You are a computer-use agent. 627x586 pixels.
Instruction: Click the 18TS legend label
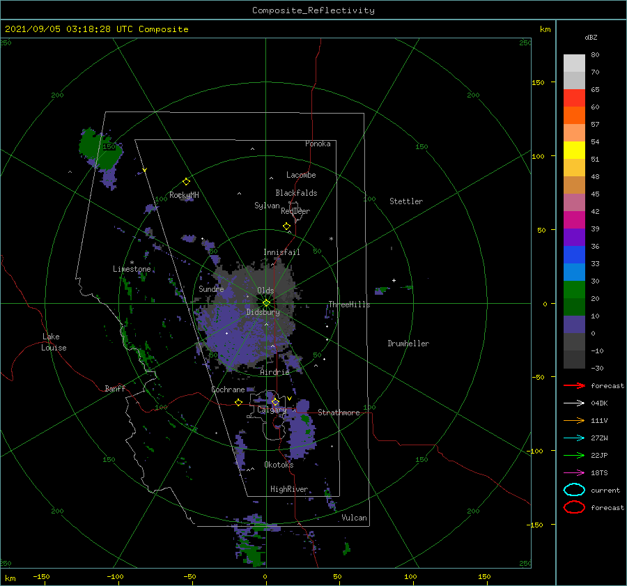tap(599, 473)
